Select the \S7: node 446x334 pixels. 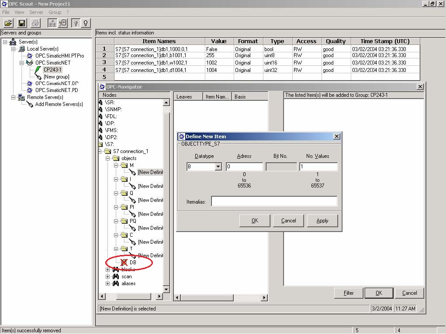(109, 144)
